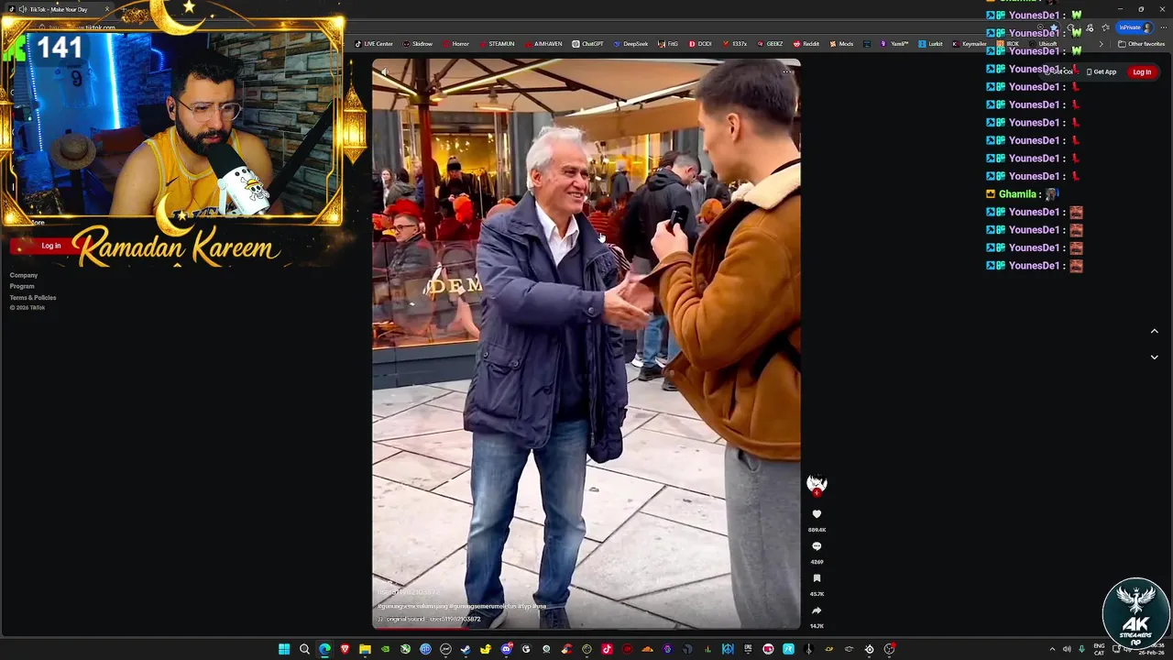Open the FitG bookmark
Screen dimensions: 1173x660
(x=668, y=44)
